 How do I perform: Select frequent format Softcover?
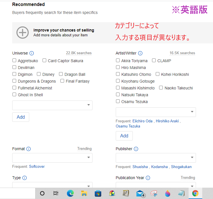pyautogui.click(x=37, y=167)
